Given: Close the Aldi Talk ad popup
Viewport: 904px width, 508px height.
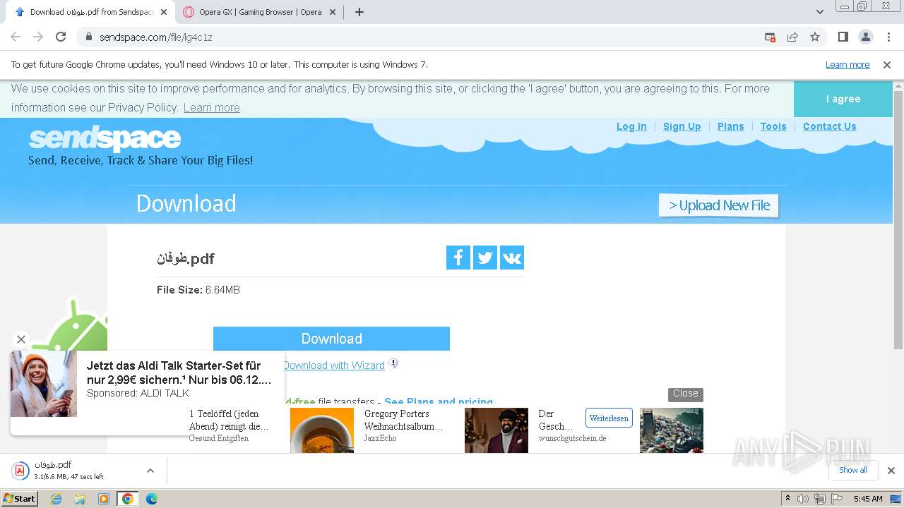Looking at the screenshot, I should tap(21, 339).
